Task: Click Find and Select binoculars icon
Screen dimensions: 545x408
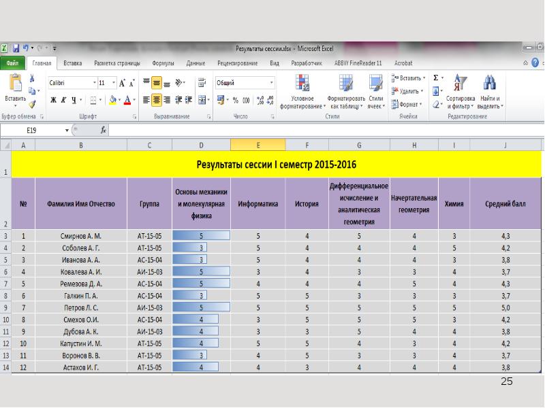Action: [488, 92]
